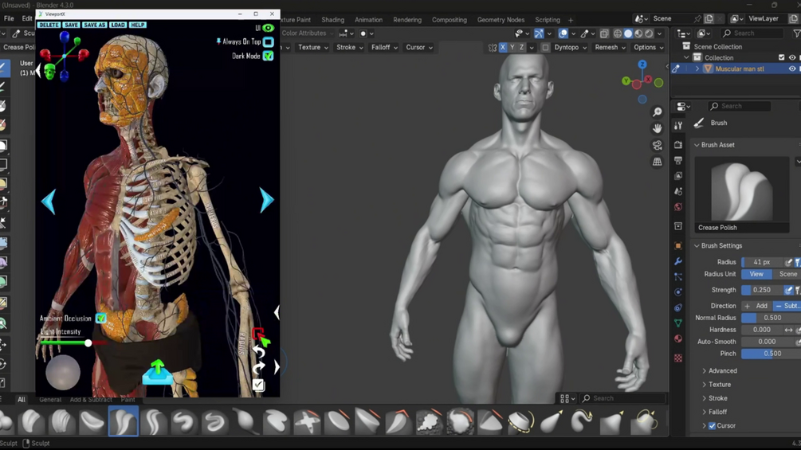Screen dimensions: 801x450
Task: Set Radius Unit to Scene
Action: [x=787, y=274]
